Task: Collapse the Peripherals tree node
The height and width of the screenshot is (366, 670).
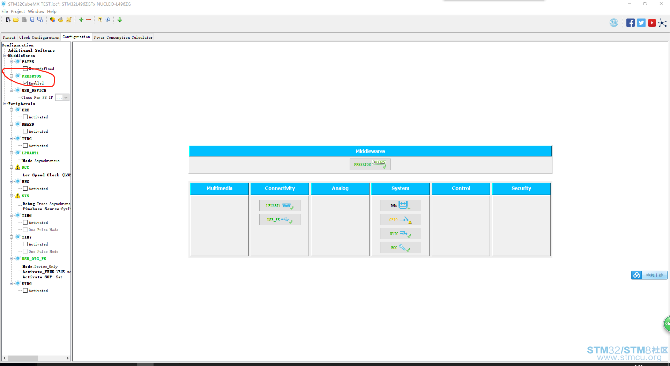Action: [5, 104]
